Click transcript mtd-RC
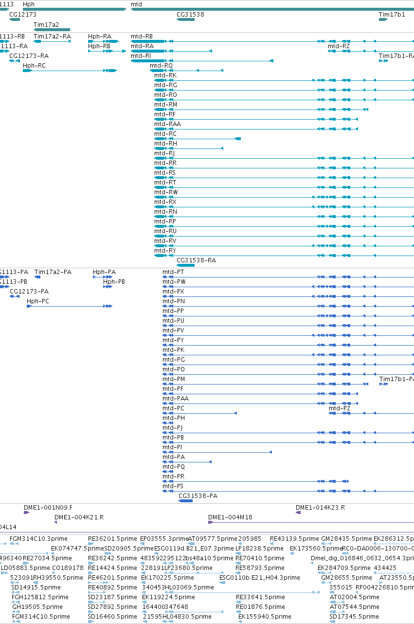The width and height of the screenshot is (414, 624). coord(165,134)
